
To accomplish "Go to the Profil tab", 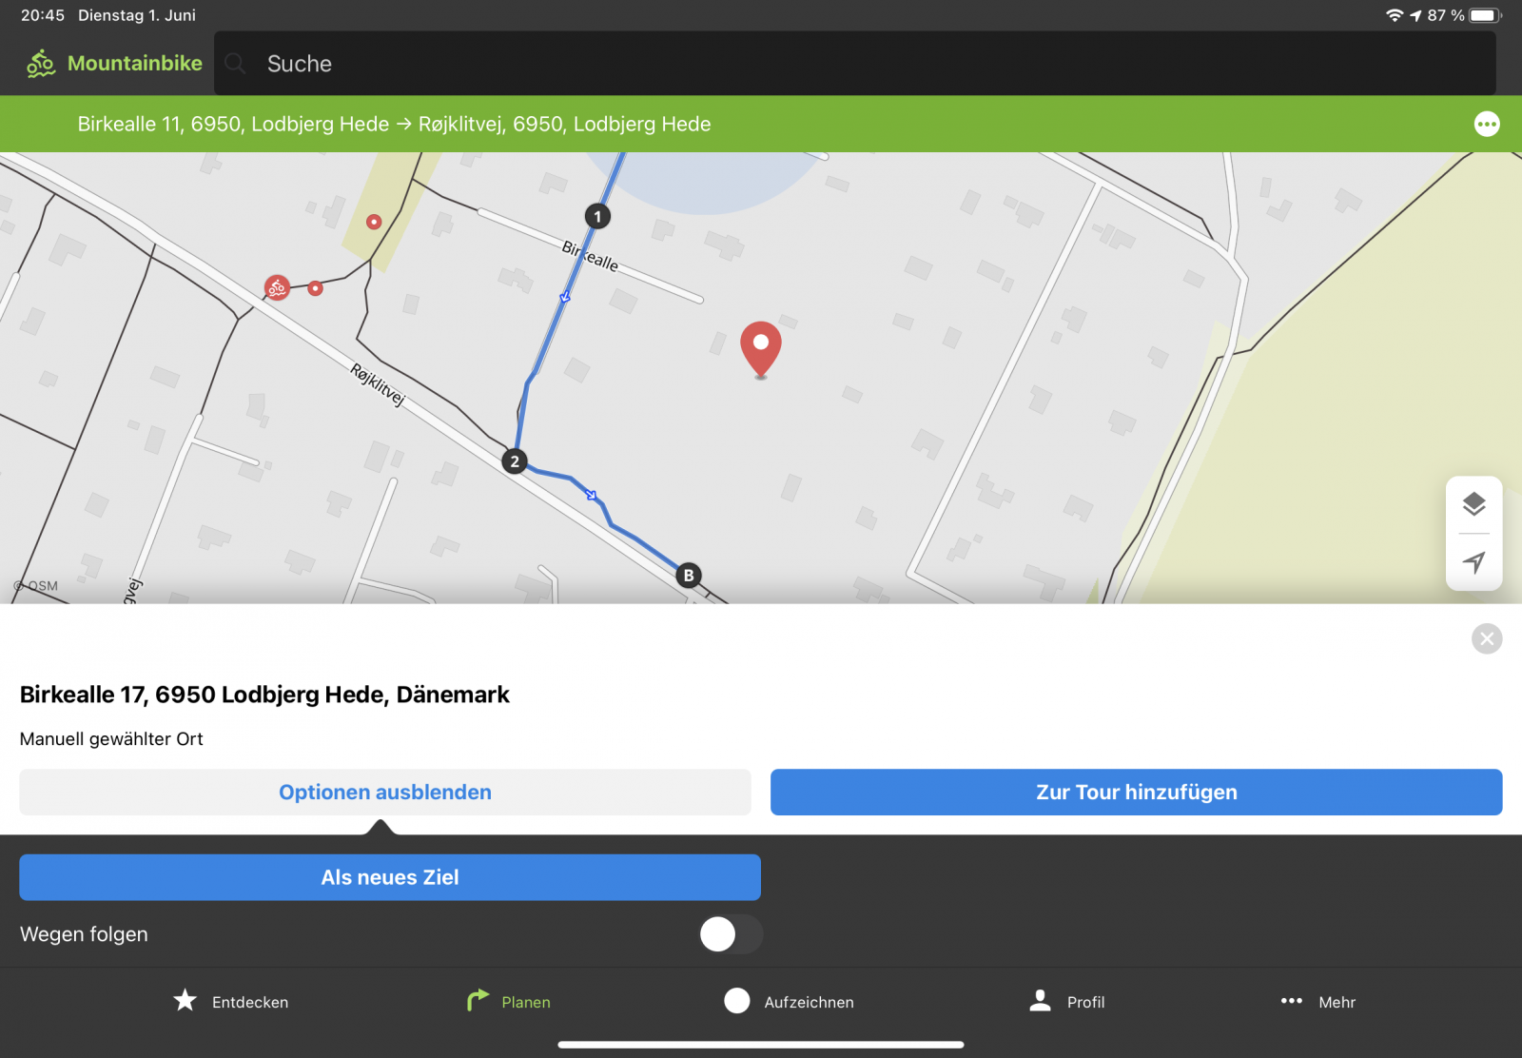I will 1067,1002.
